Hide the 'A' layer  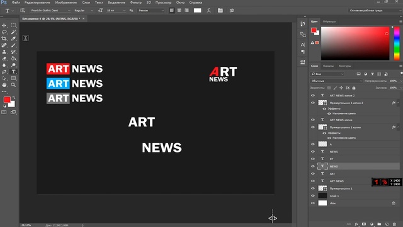[x=313, y=144]
